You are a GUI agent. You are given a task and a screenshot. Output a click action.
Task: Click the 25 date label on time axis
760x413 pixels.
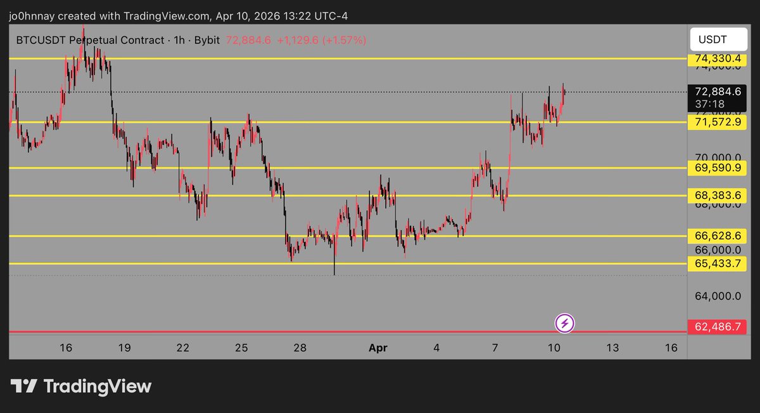241,347
